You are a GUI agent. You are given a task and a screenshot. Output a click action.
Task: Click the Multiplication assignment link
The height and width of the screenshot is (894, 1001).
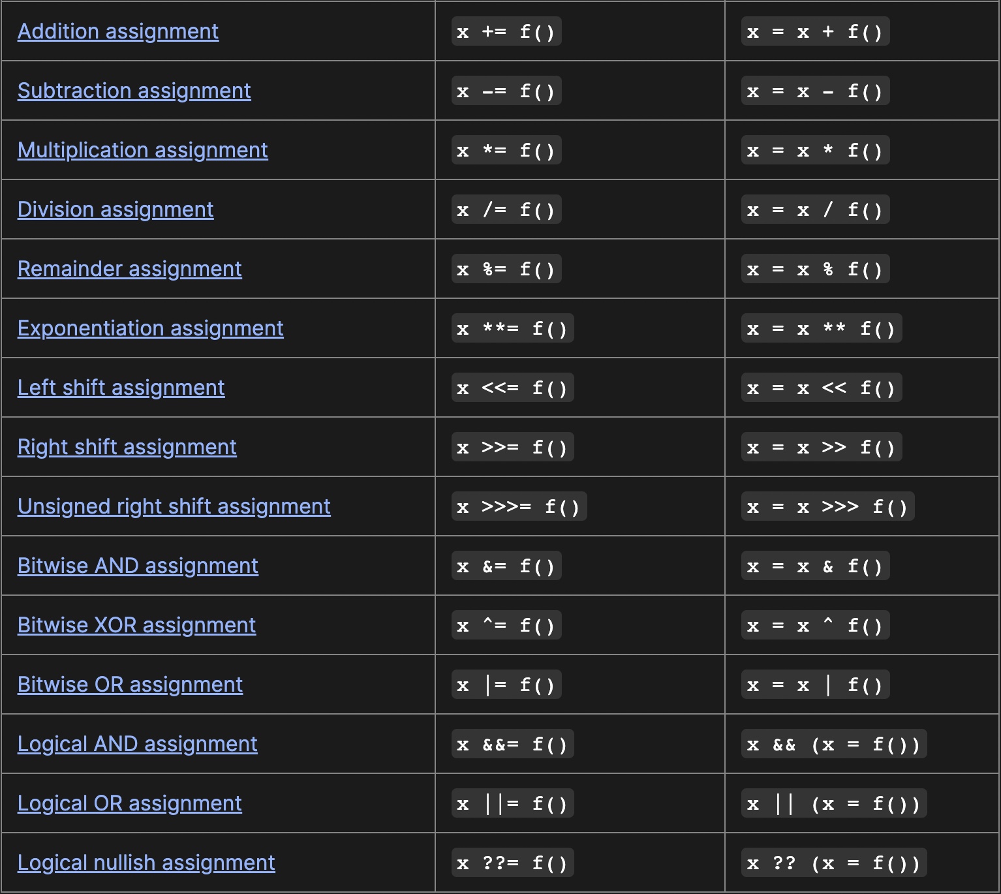pos(142,150)
